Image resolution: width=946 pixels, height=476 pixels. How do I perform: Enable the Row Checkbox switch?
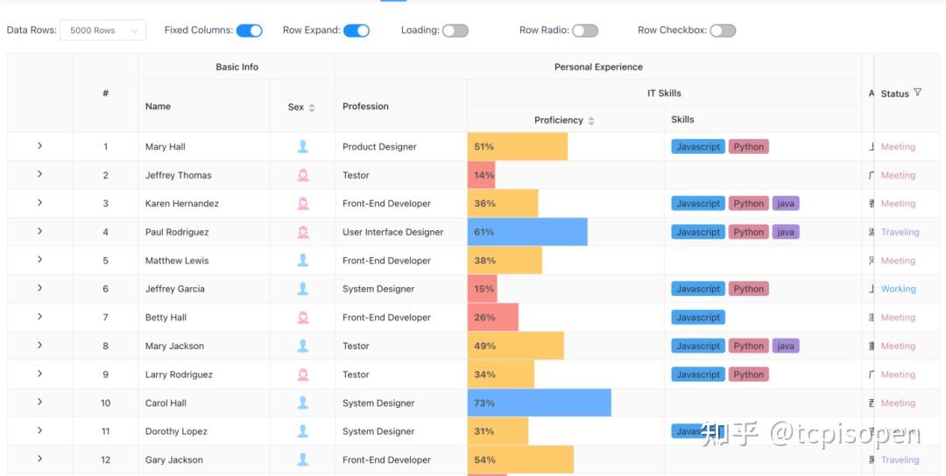[723, 31]
